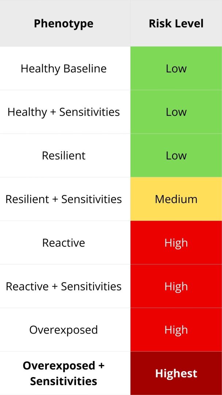
Task: Click the red High cell beside plain Reactive
Action: pos(176,242)
